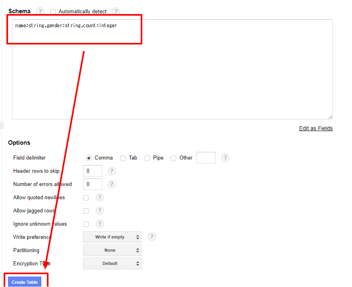Open the Write preference dropdown
This screenshot has width=352, height=287.
112,237
